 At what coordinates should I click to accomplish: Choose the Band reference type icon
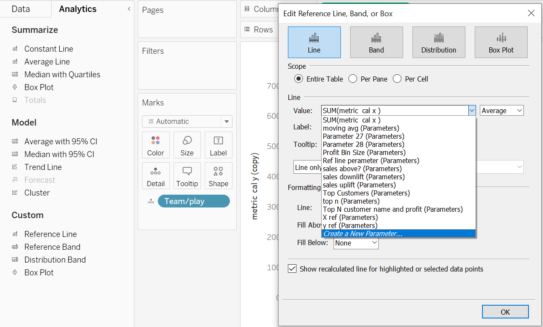[376, 42]
